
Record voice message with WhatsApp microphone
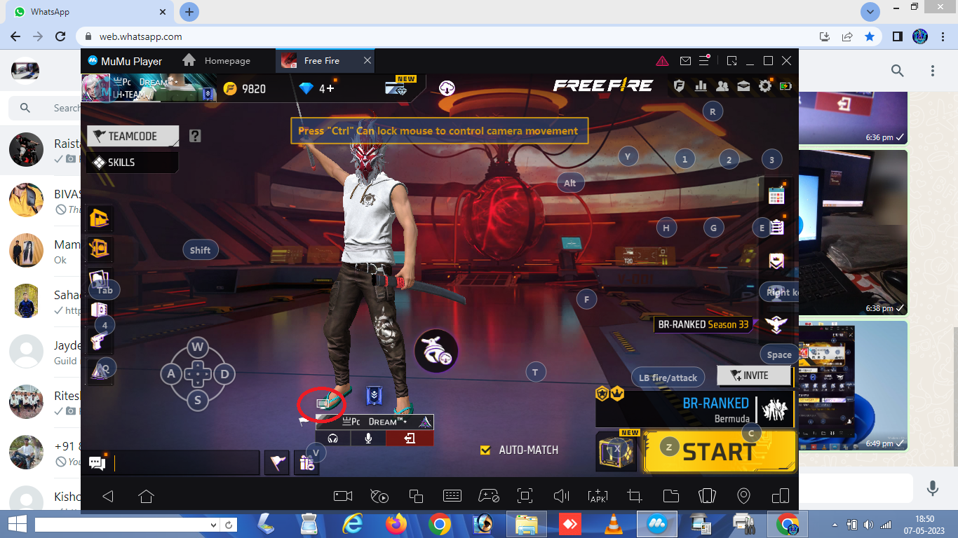point(933,488)
